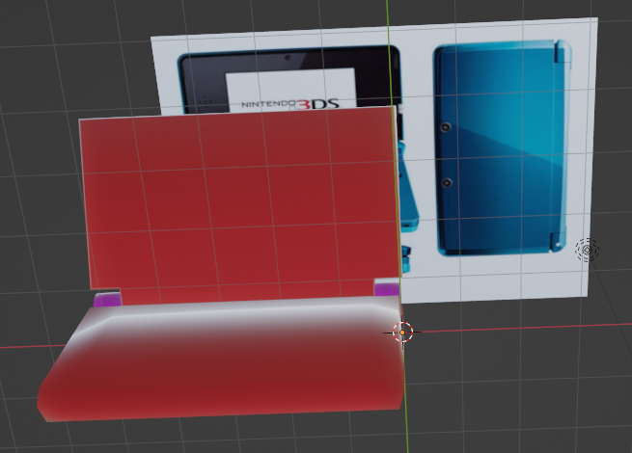Select the red upper screen panel mesh
This screenshot has height=453, width=632.
240,203
